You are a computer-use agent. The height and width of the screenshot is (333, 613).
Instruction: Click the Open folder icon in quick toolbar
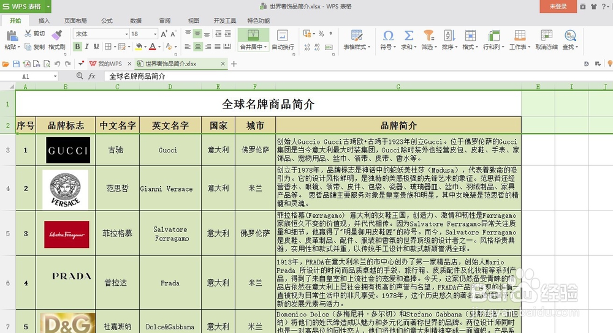coord(6,64)
